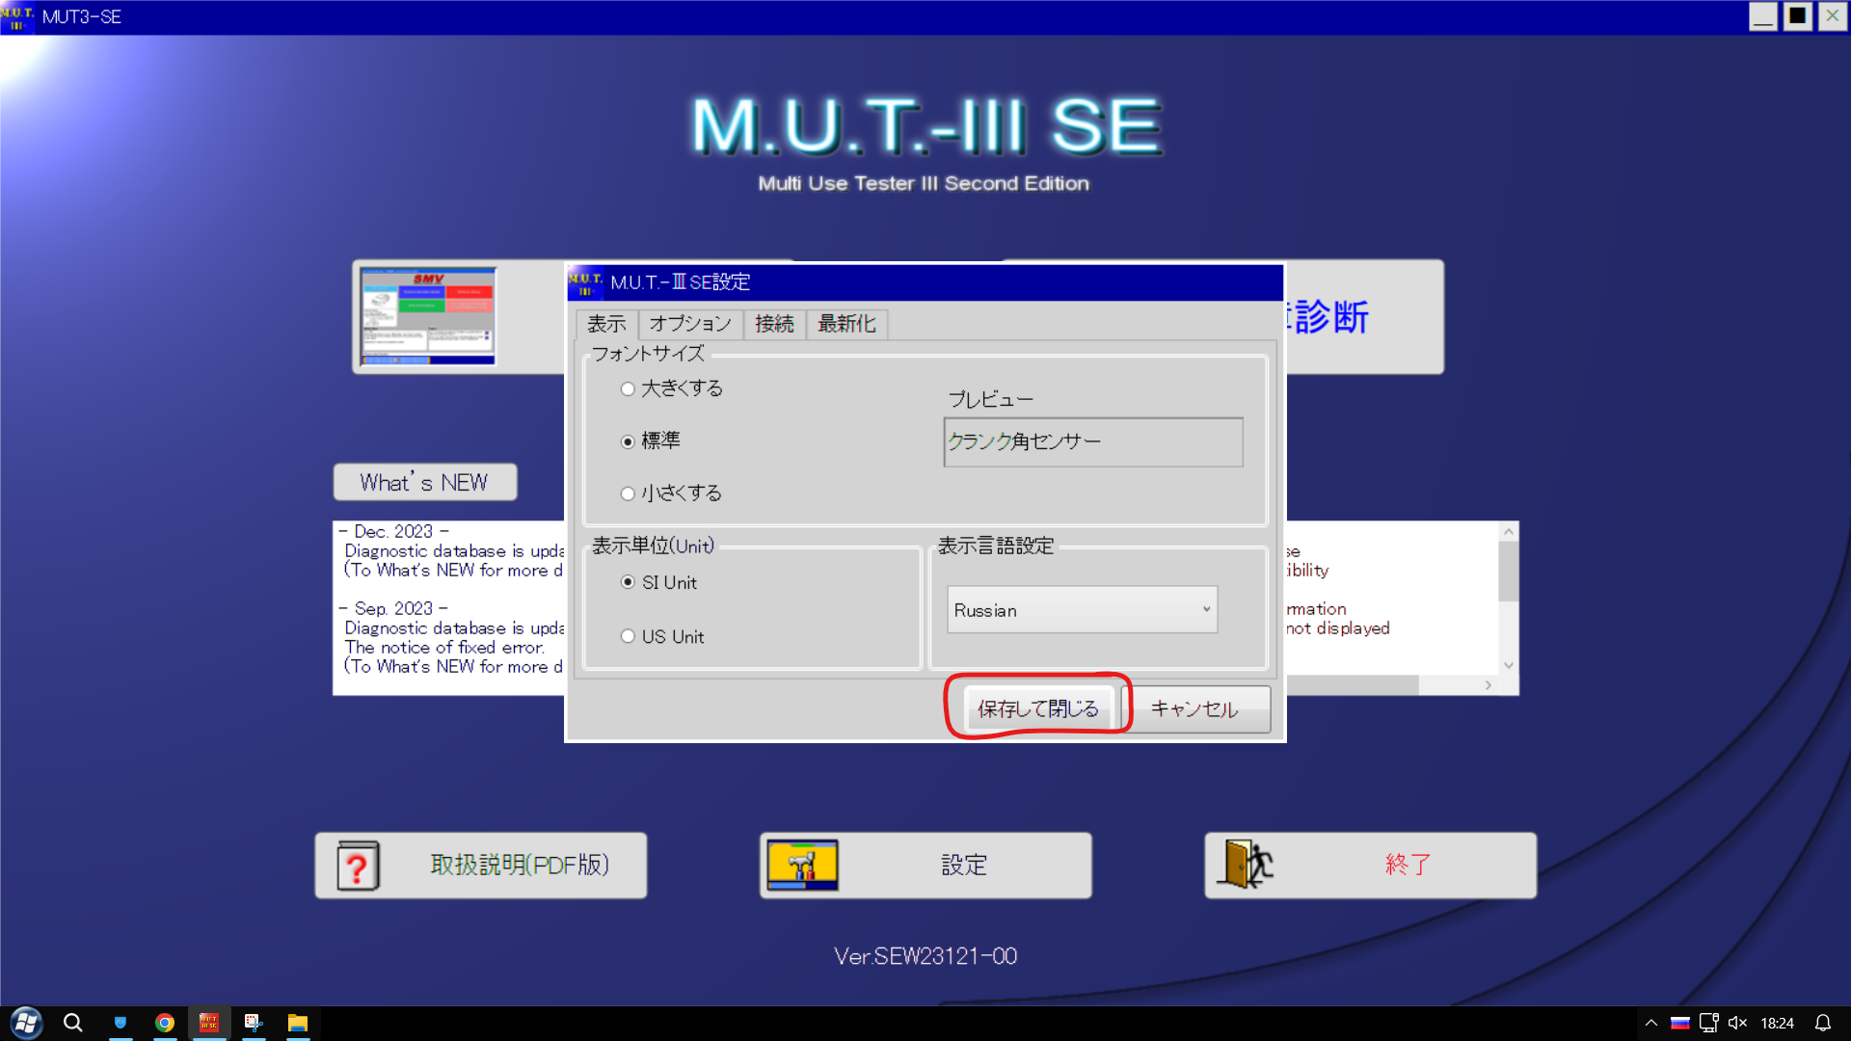Click the 設定 settings button
The image size is (1851, 1041).
click(925, 866)
